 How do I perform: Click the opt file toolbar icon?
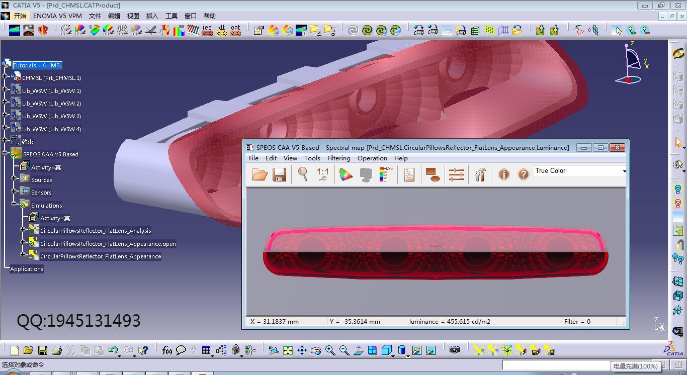(x=235, y=30)
